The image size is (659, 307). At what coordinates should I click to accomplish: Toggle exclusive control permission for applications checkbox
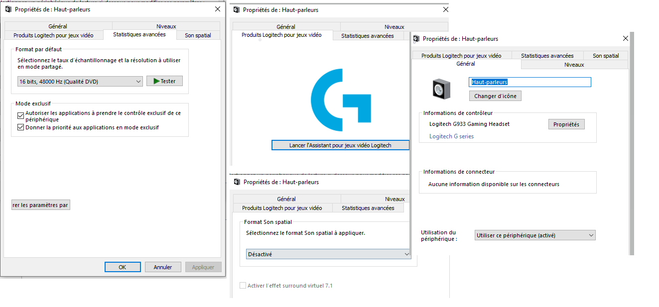(x=20, y=115)
